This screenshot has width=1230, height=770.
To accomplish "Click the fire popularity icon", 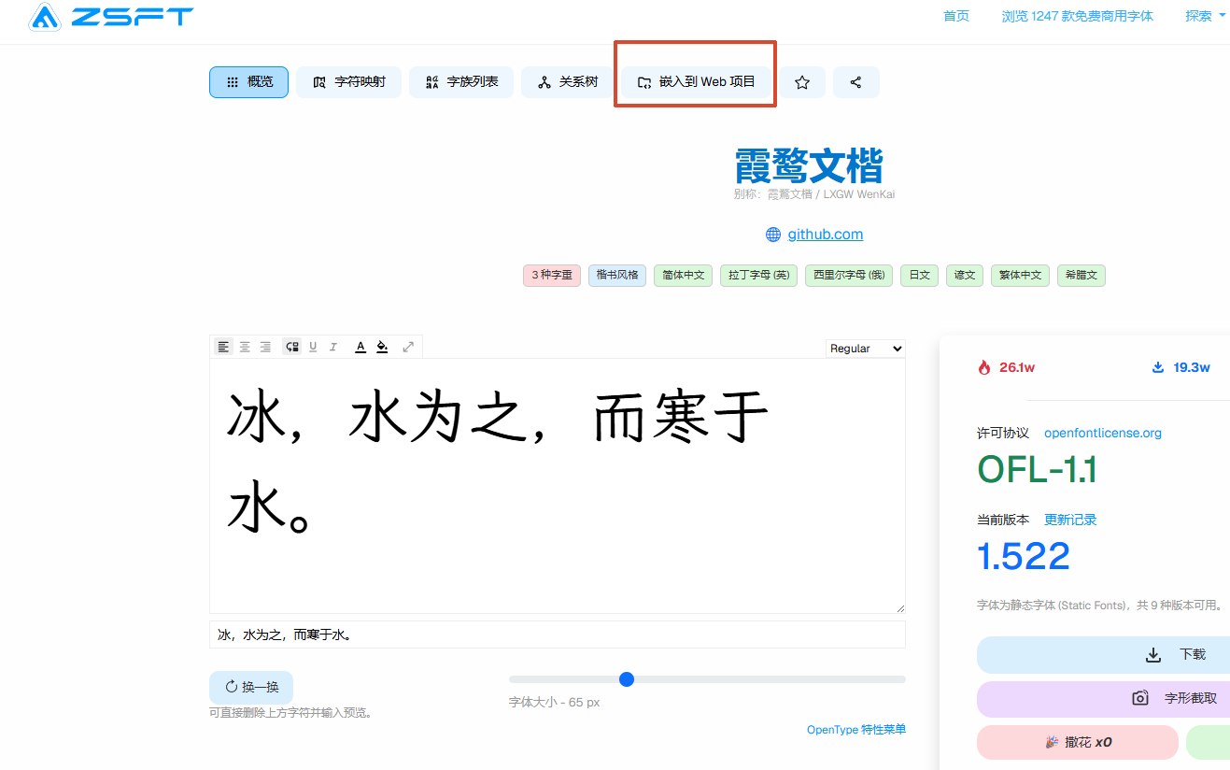I will pos(983,367).
